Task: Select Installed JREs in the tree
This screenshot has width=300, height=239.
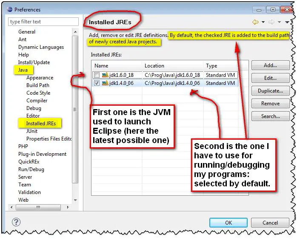Action: pos(41,124)
